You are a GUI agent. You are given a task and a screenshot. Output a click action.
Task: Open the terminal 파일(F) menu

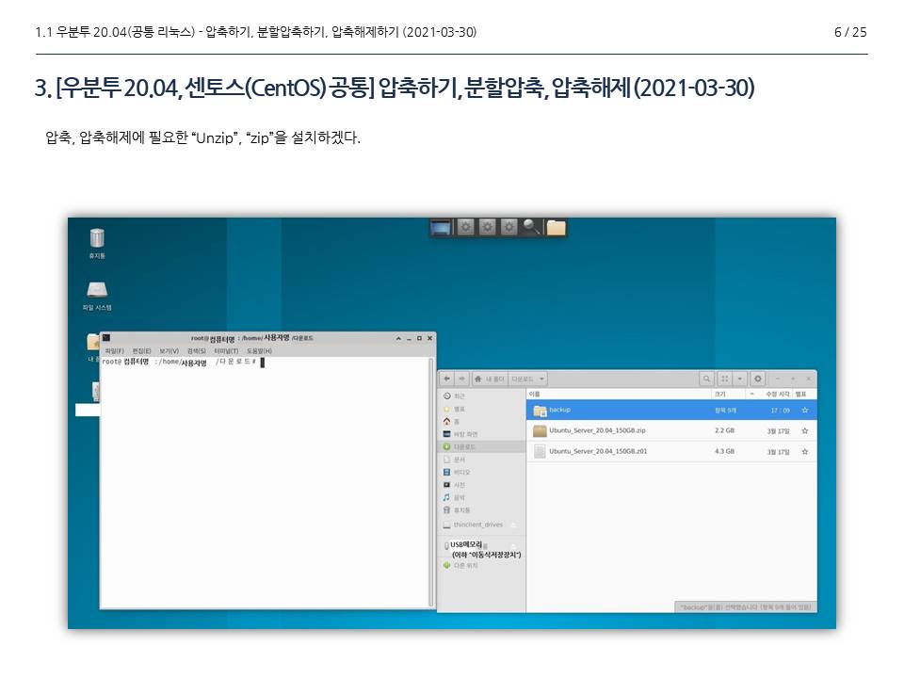(x=114, y=350)
